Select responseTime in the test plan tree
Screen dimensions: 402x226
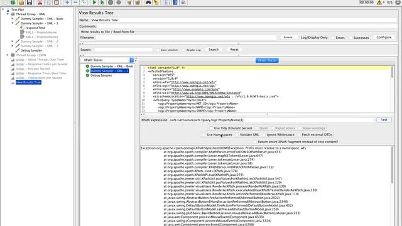pos(35,28)
